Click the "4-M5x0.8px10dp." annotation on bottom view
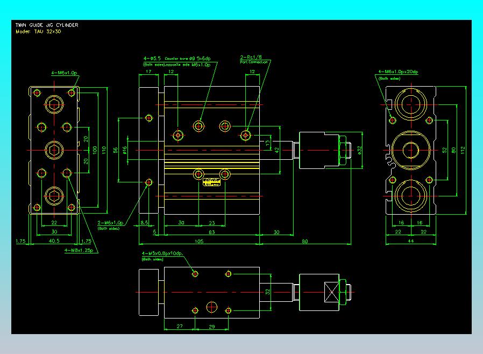Screen dimensions: 483x354 162,253
